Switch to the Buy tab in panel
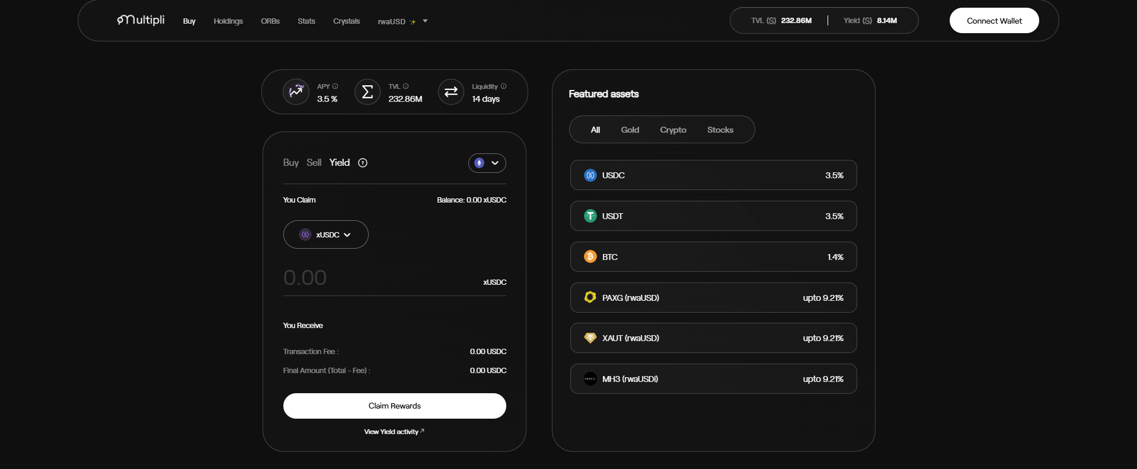 (x=291, y=163)
